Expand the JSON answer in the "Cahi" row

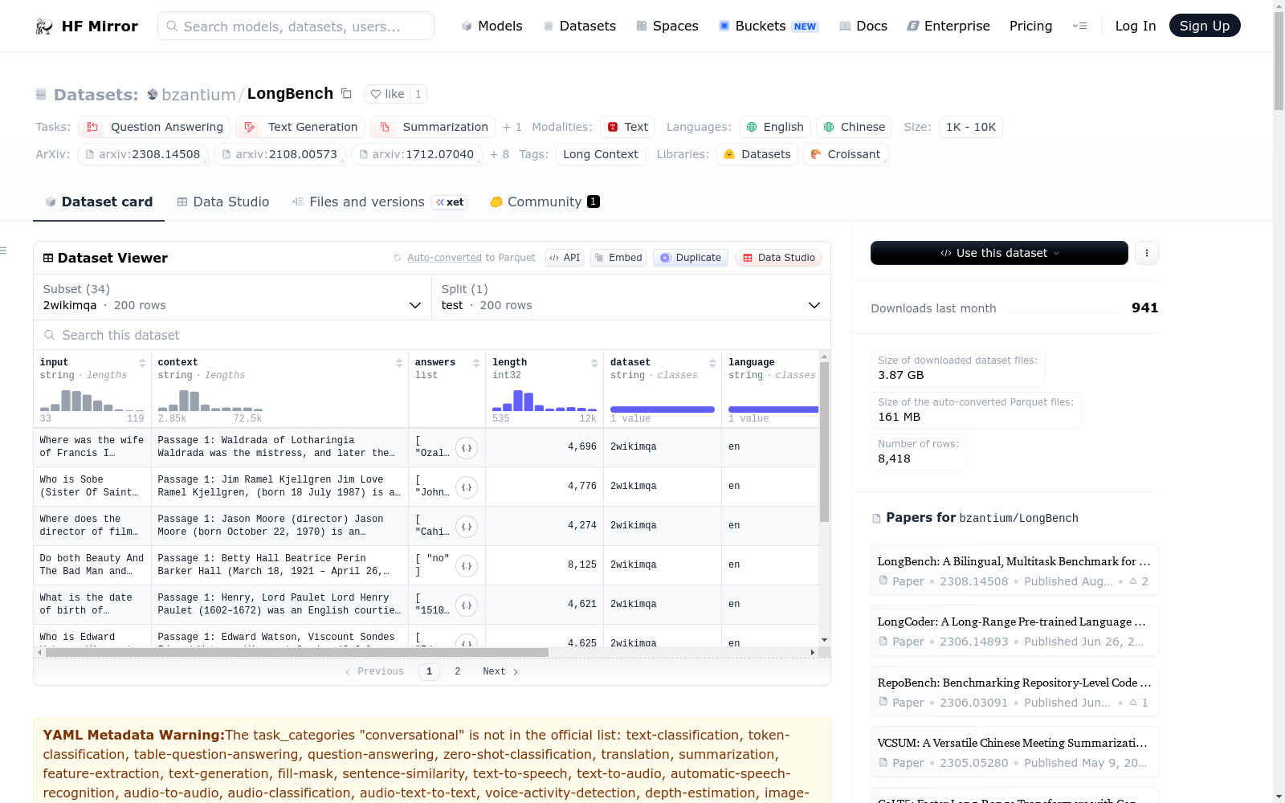467,526
